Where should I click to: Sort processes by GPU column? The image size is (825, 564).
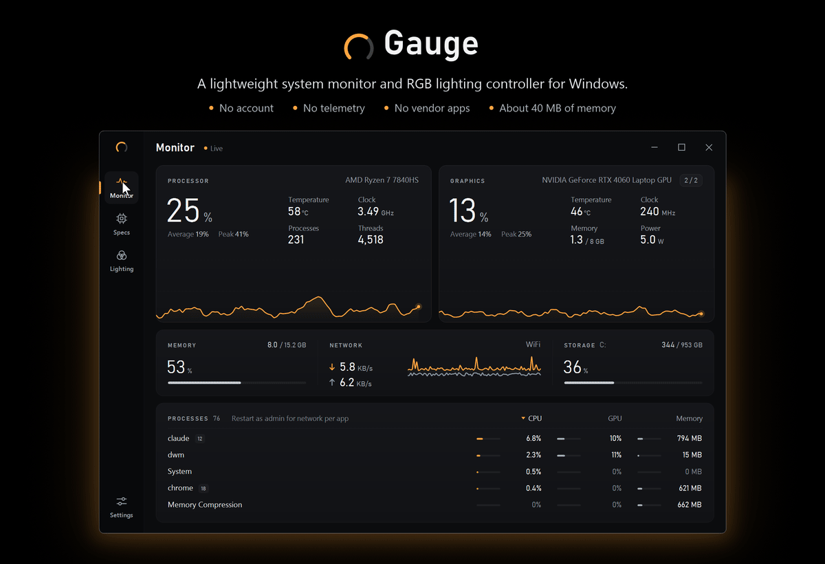pyautogui.click(x=615, y=418)
